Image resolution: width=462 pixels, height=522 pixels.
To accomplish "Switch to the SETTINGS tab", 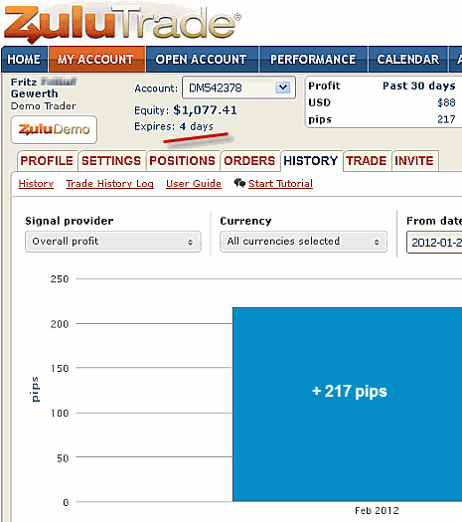I will [111, 161].
